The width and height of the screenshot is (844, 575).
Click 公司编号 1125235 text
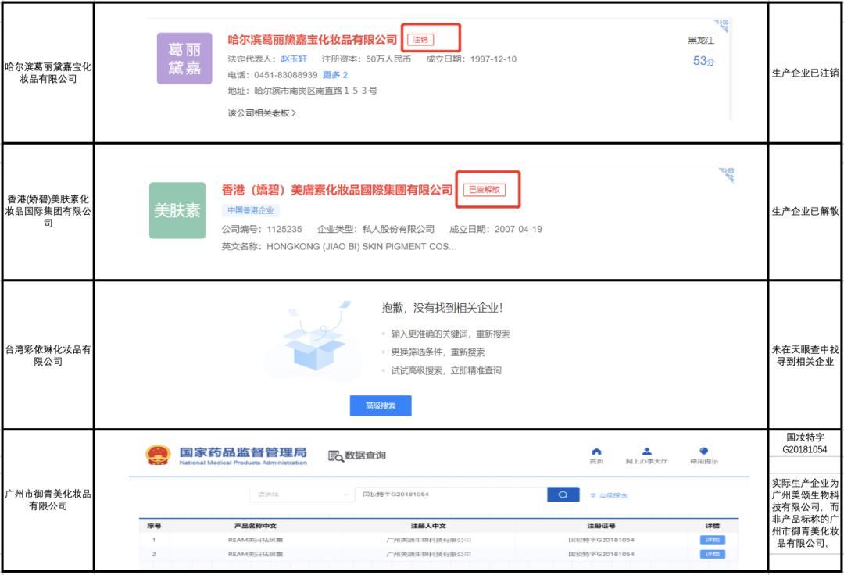(262, 229)
